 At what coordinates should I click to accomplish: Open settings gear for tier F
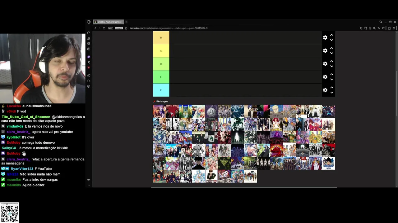click(325, 90)
